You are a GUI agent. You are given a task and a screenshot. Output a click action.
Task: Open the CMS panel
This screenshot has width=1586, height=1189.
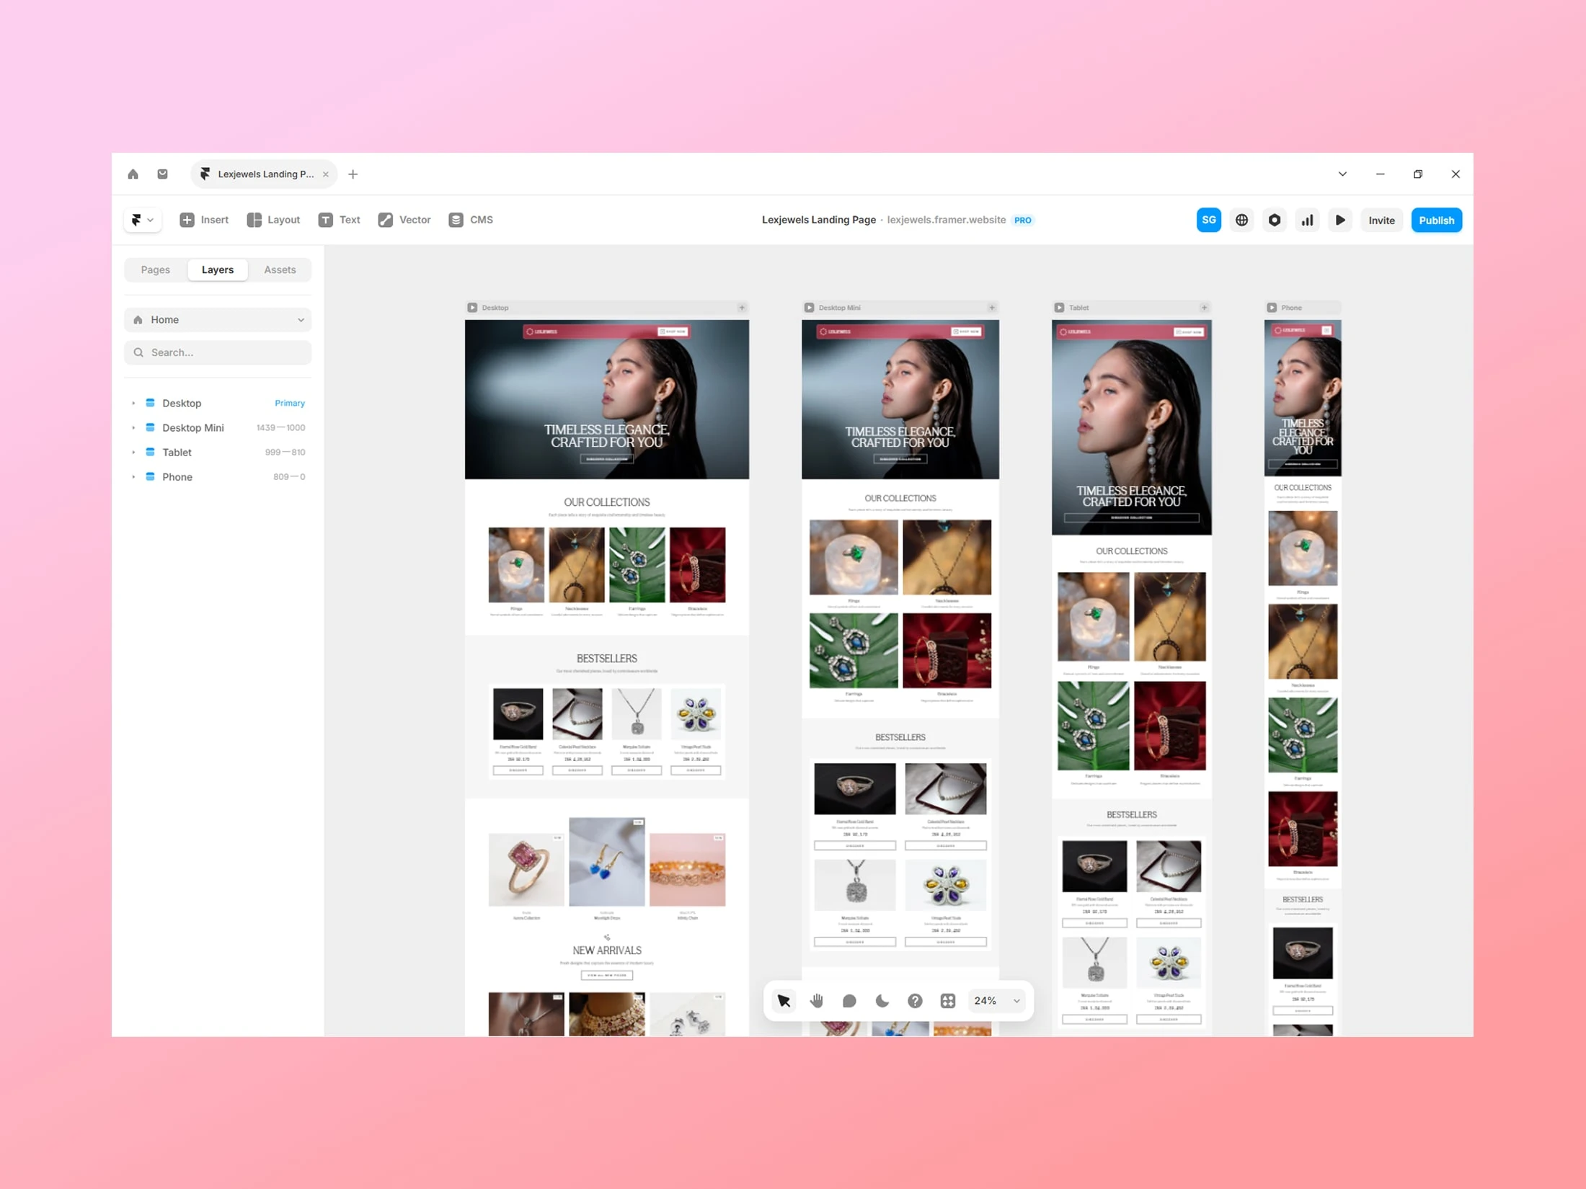click(470, 220)
